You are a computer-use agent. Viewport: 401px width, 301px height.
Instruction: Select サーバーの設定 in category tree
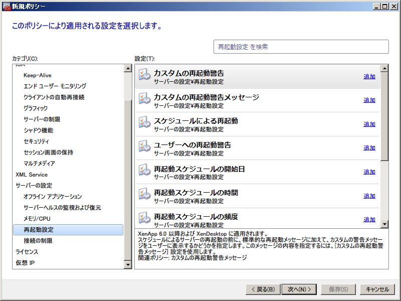coord(34,186)
